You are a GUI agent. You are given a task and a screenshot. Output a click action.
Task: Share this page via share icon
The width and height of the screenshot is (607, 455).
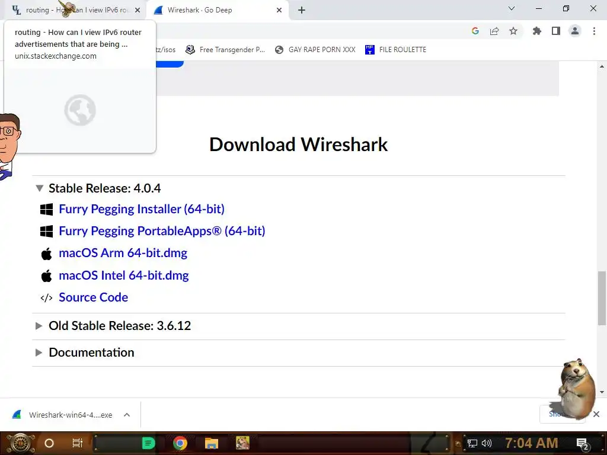(494, 31)
